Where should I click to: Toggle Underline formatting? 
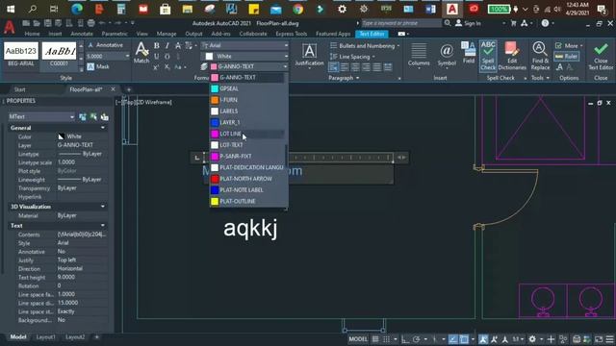(156, 57)
